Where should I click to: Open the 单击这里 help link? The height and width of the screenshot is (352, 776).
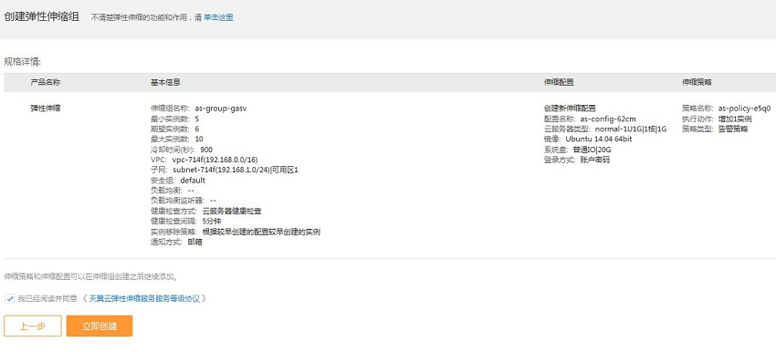click(218, 17)
